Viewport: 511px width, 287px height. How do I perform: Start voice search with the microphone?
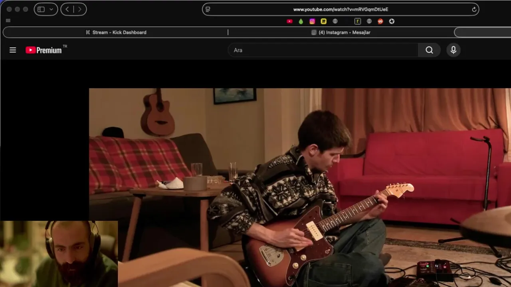click(x=454, y=50)
